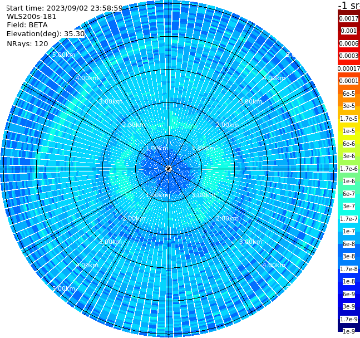Select the 0.001 colorbar tick label
Viewport: 360px width, 338px height.
coord(349,31)
